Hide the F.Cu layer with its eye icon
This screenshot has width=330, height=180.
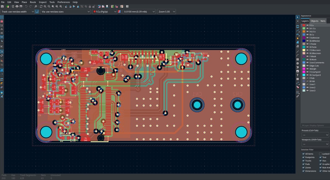pos(307,25)
